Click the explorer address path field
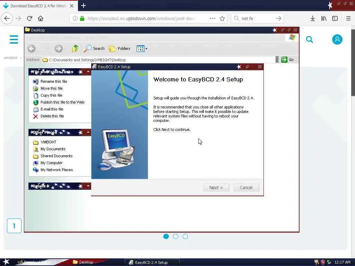The image size is (355, 266). point(158,60)
